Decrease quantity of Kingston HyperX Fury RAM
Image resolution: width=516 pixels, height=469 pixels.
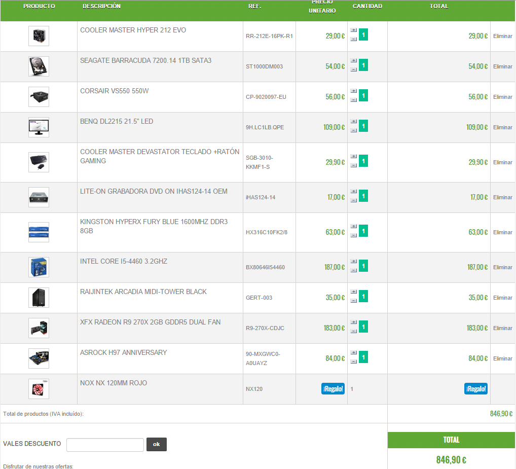353,235
